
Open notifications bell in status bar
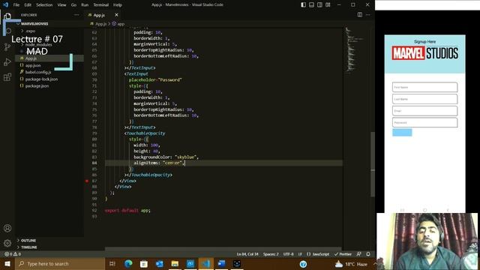pyautogui.click(x=368, y=254)
